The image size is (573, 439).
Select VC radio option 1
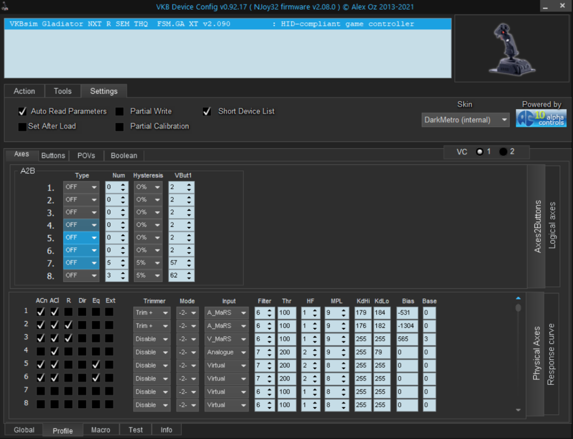[x=479, y=152]
